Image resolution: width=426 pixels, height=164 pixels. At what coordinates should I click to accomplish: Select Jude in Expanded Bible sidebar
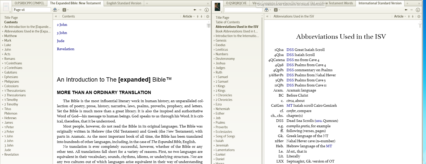(8, 150)
